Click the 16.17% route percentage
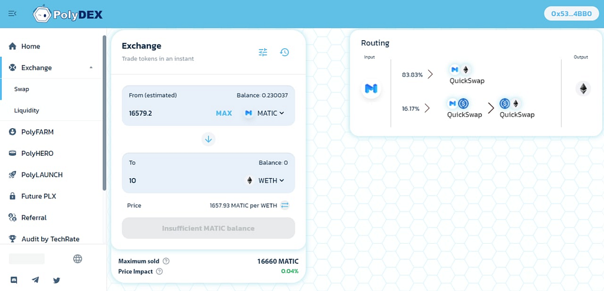Screen dimensions: 604x291 coord(411,109)
